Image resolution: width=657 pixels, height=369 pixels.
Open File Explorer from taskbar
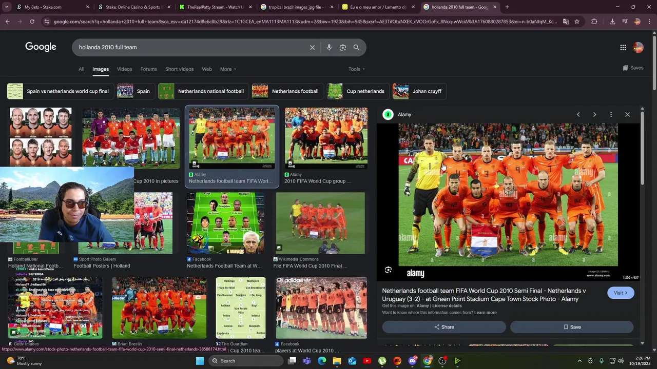tap(337, 361)
